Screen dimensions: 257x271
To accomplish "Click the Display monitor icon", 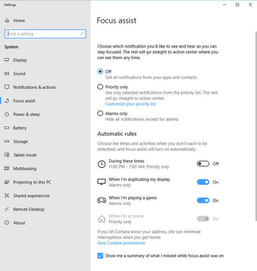I will 7,60.
